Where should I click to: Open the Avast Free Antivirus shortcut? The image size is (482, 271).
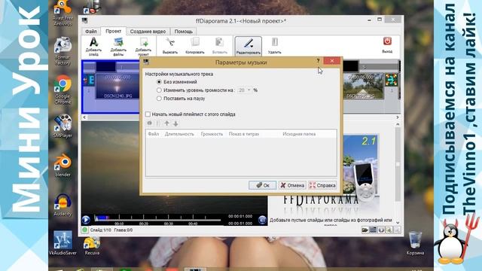(x=63, y=14)
